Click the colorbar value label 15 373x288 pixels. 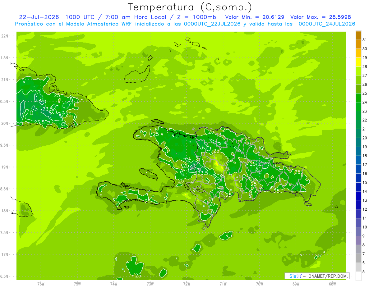pos(365,183)
